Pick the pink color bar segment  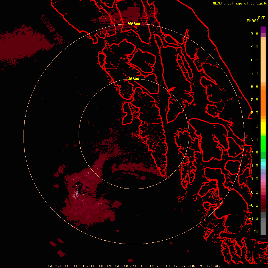click(x=263, y=180)
